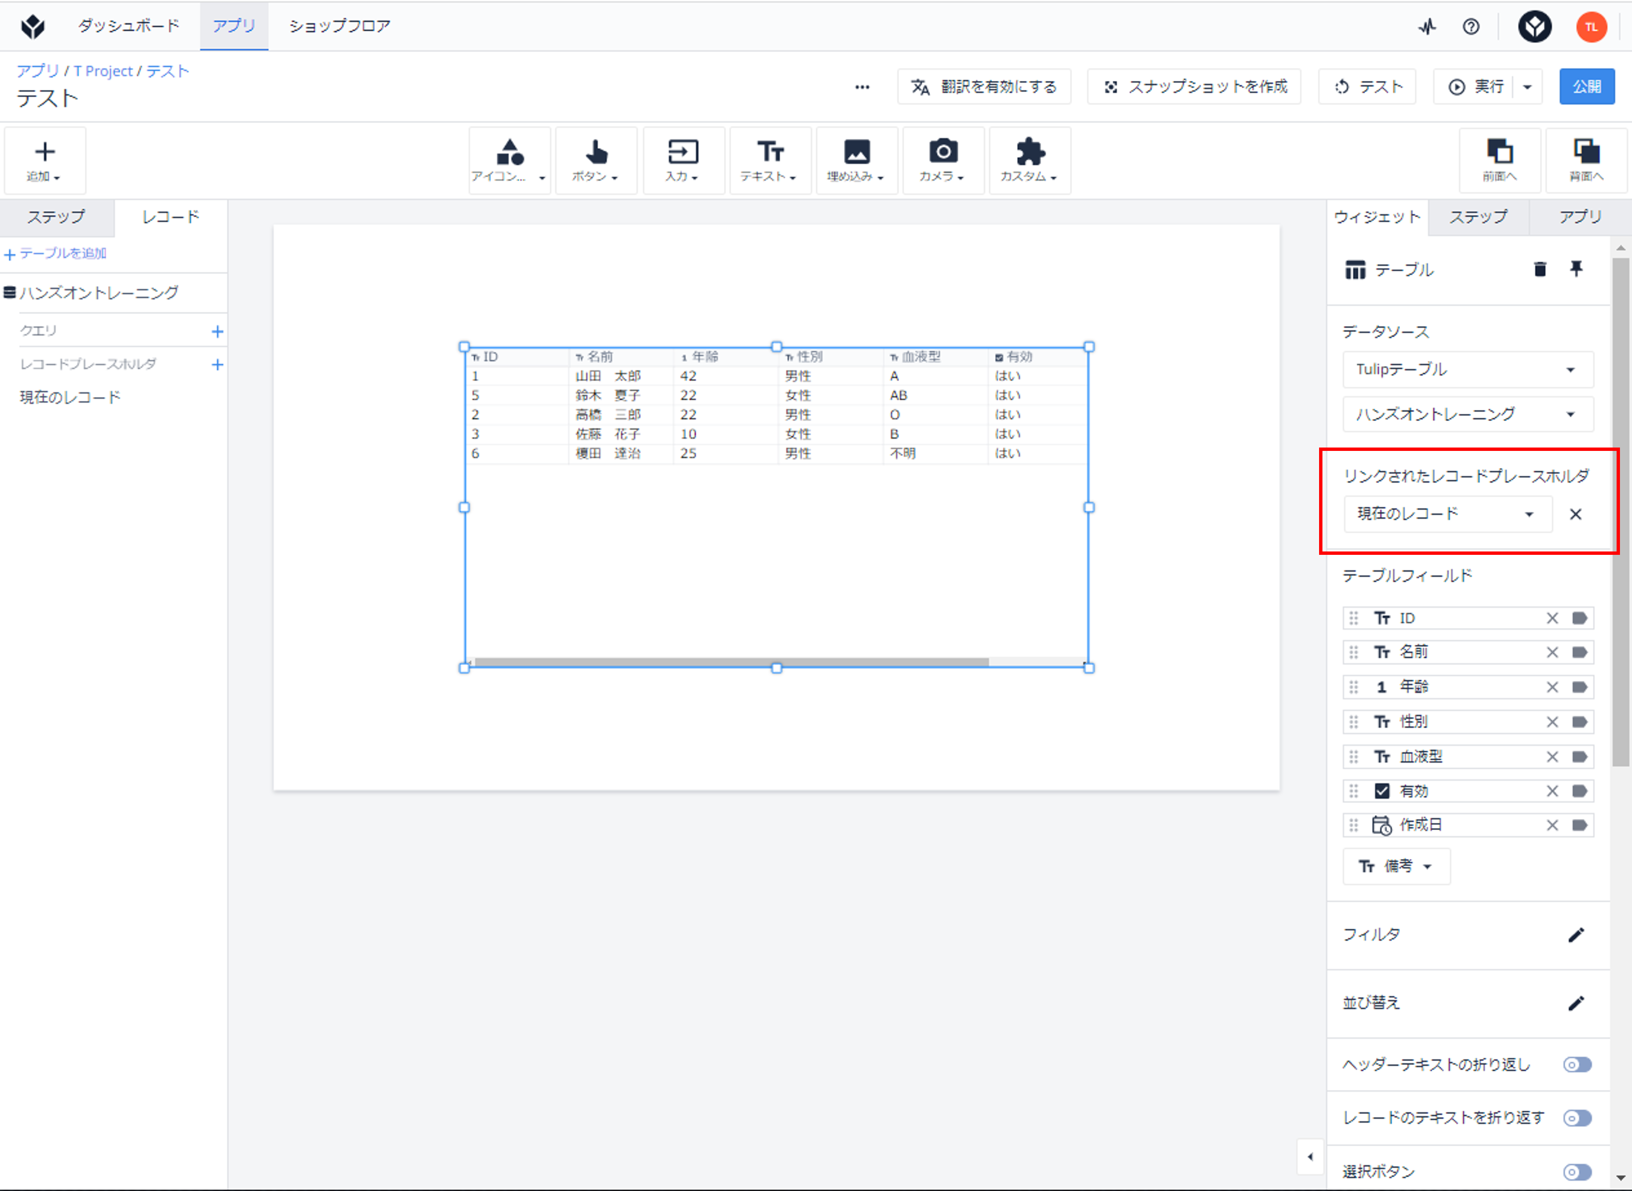Open the Tulipテーブル data source dropdown
Screen dimensions: 1632x1191
tap(1467, 370)
